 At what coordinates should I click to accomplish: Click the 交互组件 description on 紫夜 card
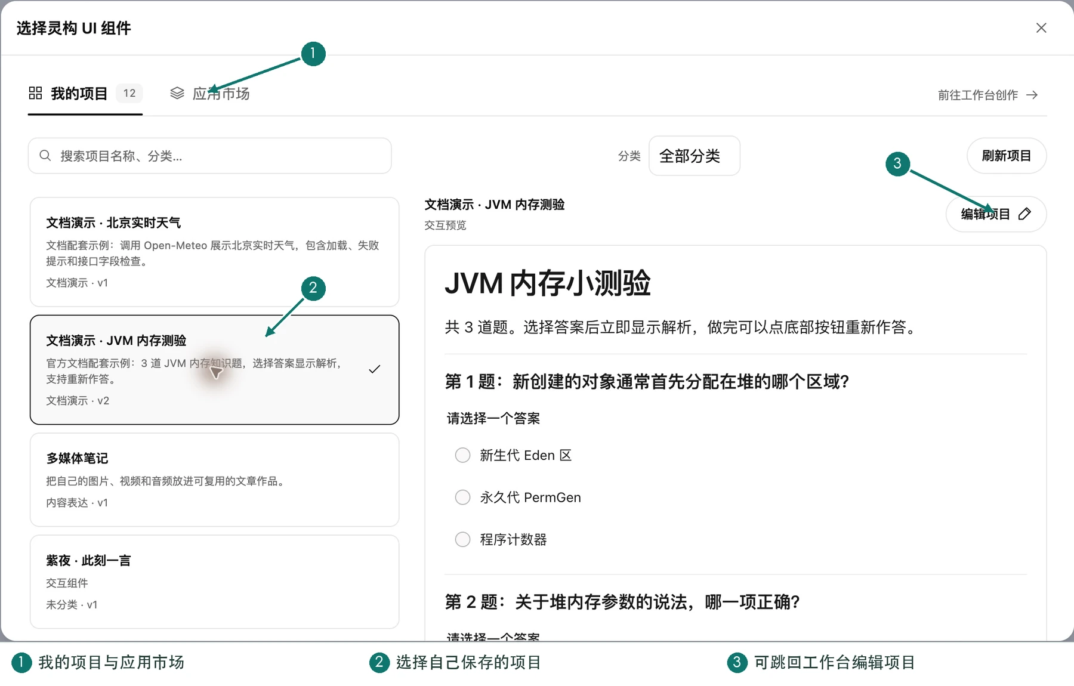(67, 583)
